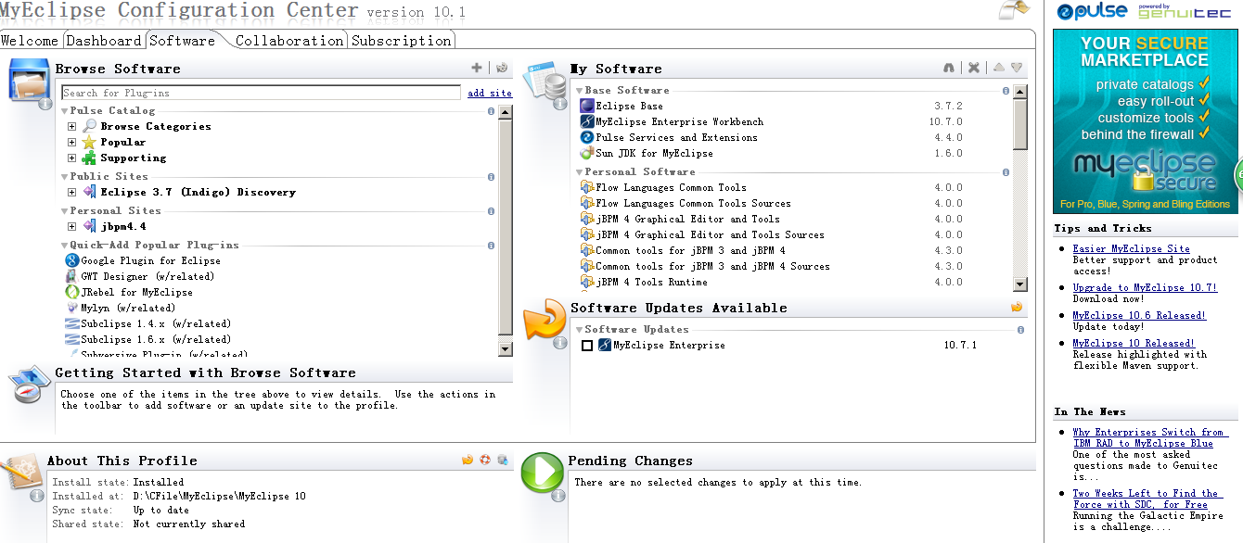The width and height of the screenshot is (1243, 543).
Task: Collapse the Personal Software section
Action: (580, 172)
